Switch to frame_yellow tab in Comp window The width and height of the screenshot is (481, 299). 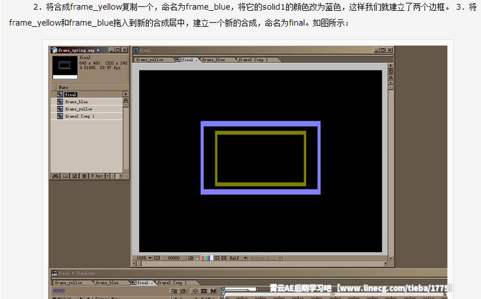point(153,60)
